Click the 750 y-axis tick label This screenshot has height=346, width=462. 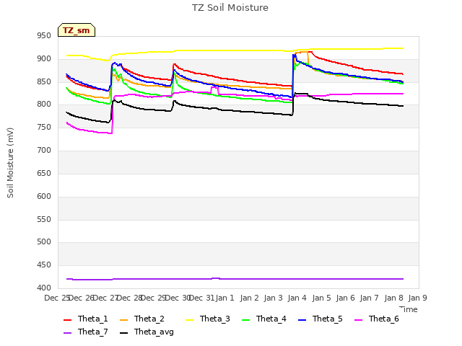pos(44,128)
